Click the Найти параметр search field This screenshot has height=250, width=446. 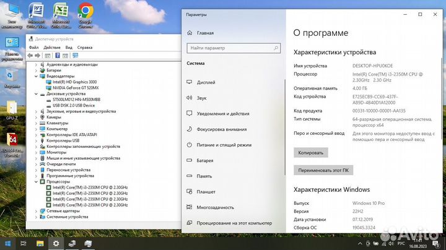[x=234, y=48]
